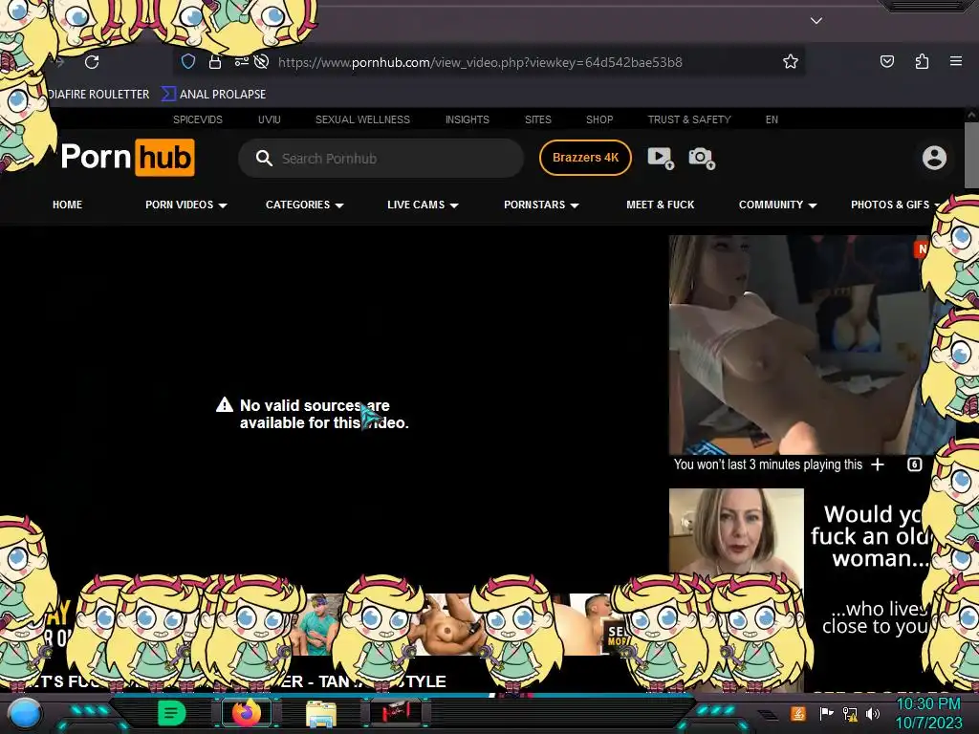Reload the current page

92,62
